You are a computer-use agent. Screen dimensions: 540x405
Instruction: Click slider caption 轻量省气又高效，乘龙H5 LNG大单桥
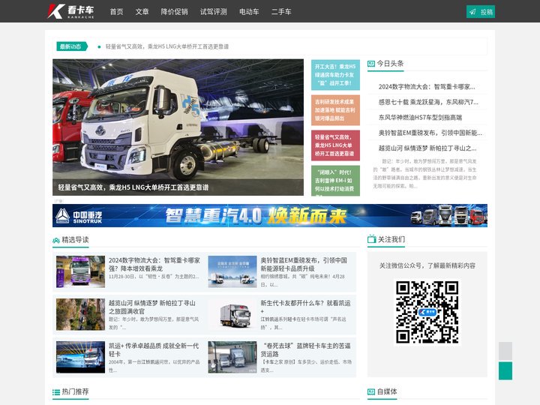pyautogui.click(x=133, y=187)
